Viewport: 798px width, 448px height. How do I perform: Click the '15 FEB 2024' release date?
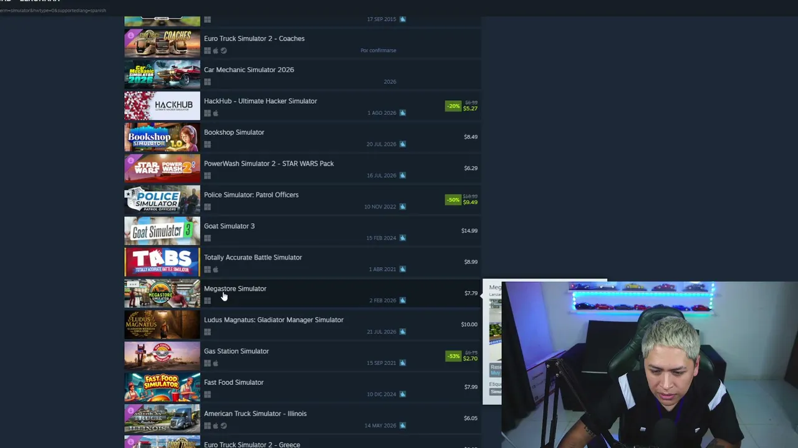coord(382,238)
